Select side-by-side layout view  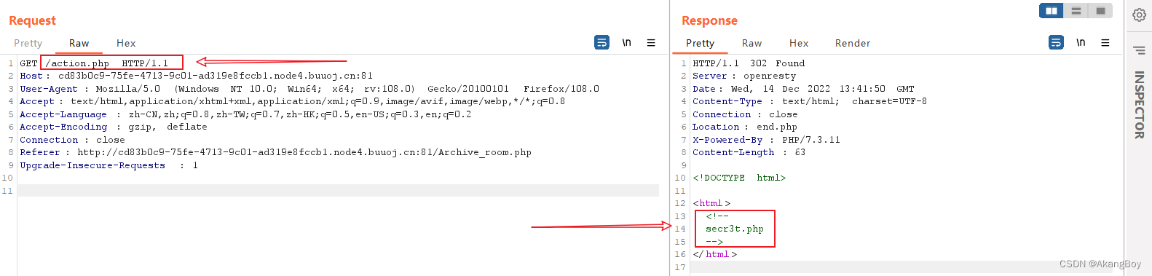coord(1052,11)
